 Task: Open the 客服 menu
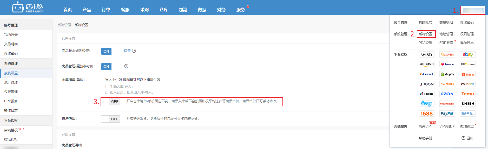click(125, 10)
